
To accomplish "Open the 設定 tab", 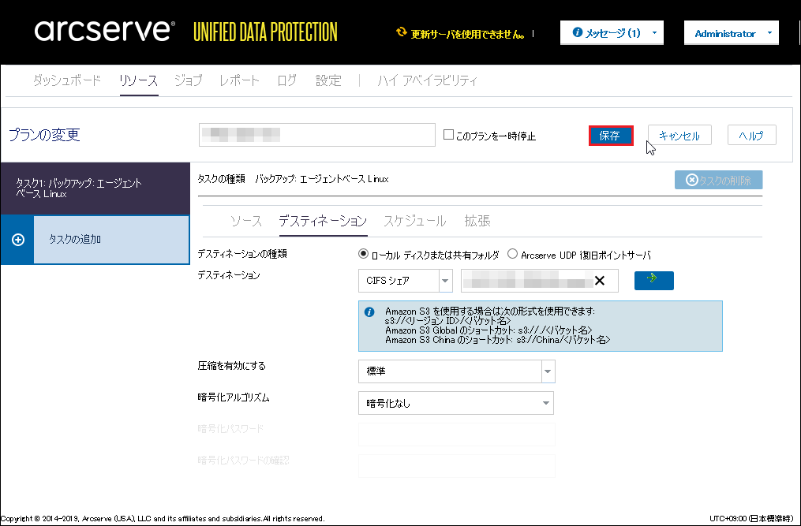I will point(328,80).
